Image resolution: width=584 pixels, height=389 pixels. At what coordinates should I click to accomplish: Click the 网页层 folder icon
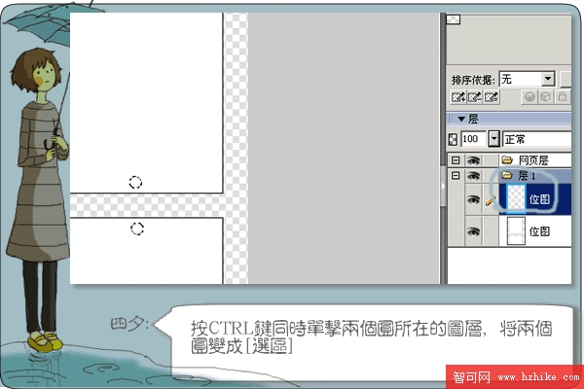pyautogui.click(x=507, y=159)
